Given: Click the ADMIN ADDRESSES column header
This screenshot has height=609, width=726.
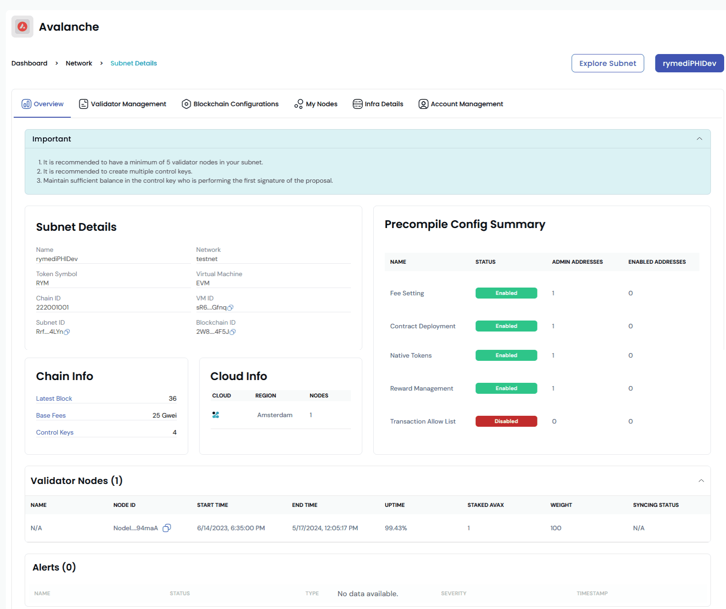Looking at the screenshot, I should 577,262.
